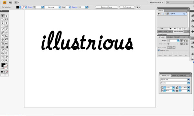Open the 2 pt. Oval brush dropdown
The width and height of the screenshot is (194, 116).
59,7
